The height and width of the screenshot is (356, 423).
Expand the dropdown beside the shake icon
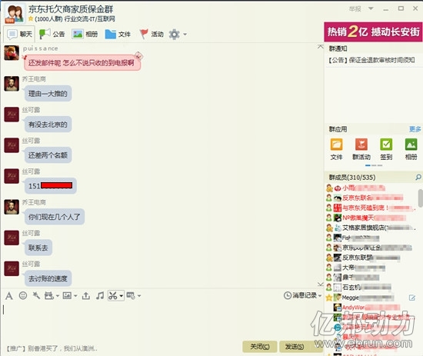click(58, 296)
